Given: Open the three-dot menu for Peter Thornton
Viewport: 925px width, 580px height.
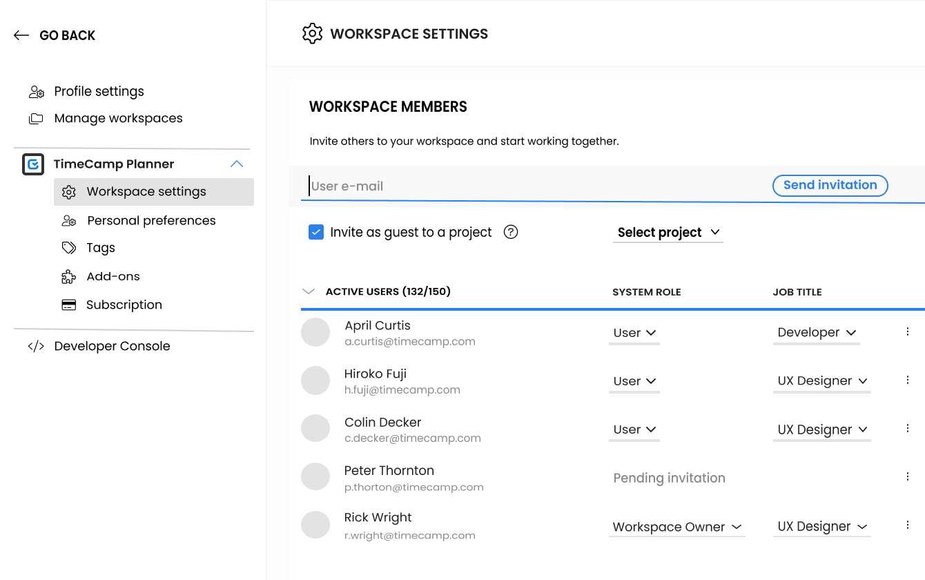Looking at the screenshot, I should (x=908, y=476).
